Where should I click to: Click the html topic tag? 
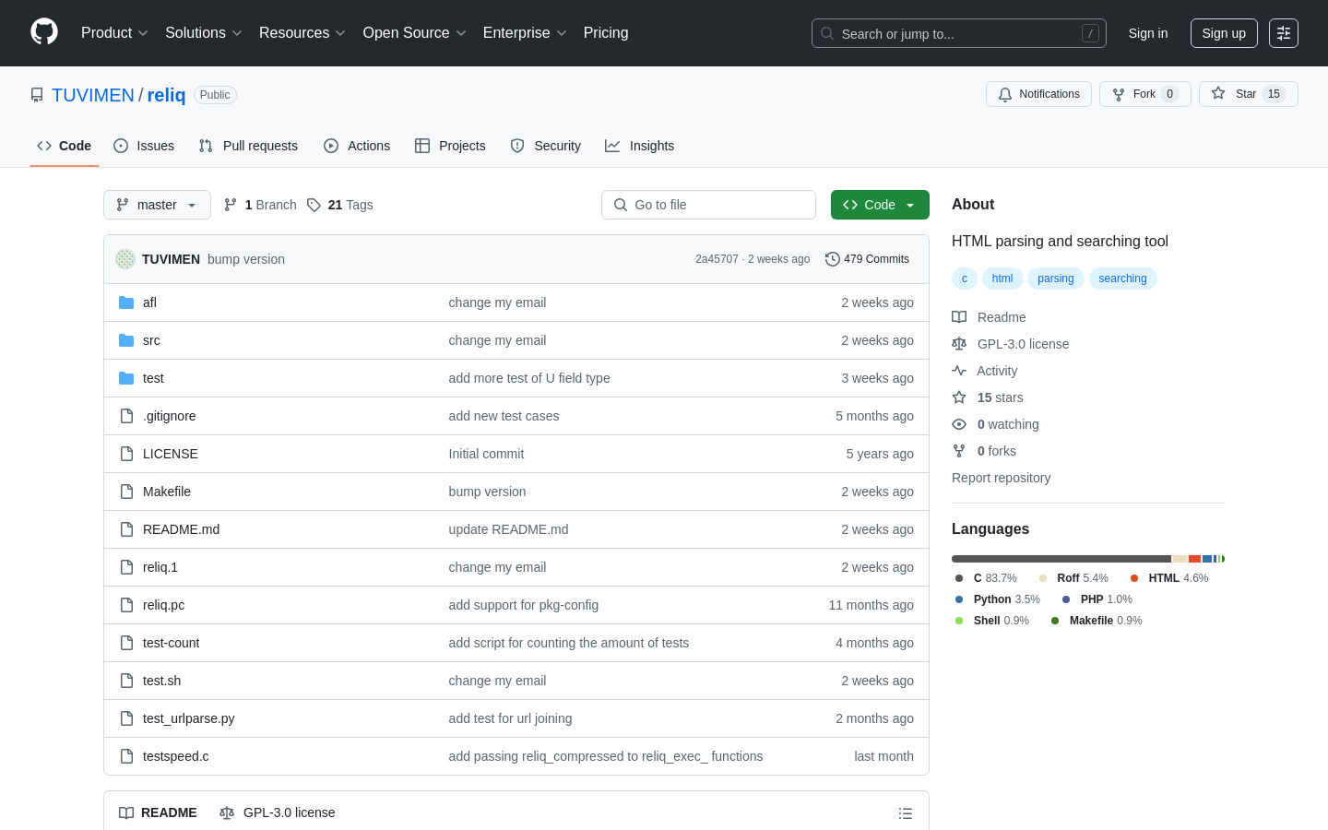coord(1002,279)
